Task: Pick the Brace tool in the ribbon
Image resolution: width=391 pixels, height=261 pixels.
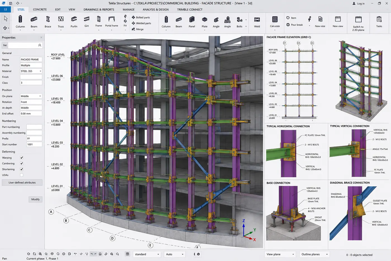Action: click(x=48, y=22)
